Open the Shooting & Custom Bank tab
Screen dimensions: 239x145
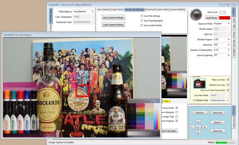157,10
